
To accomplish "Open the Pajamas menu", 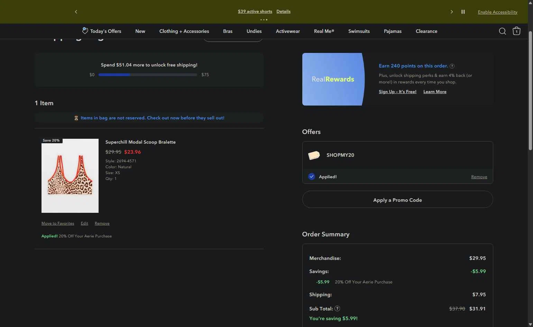I will click(393, 31).
